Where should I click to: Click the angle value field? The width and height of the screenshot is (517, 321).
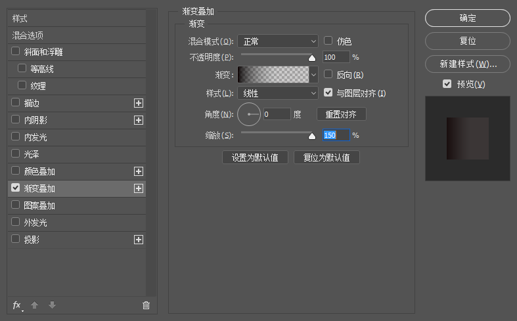pyautogui.click(x=277, y=114)
